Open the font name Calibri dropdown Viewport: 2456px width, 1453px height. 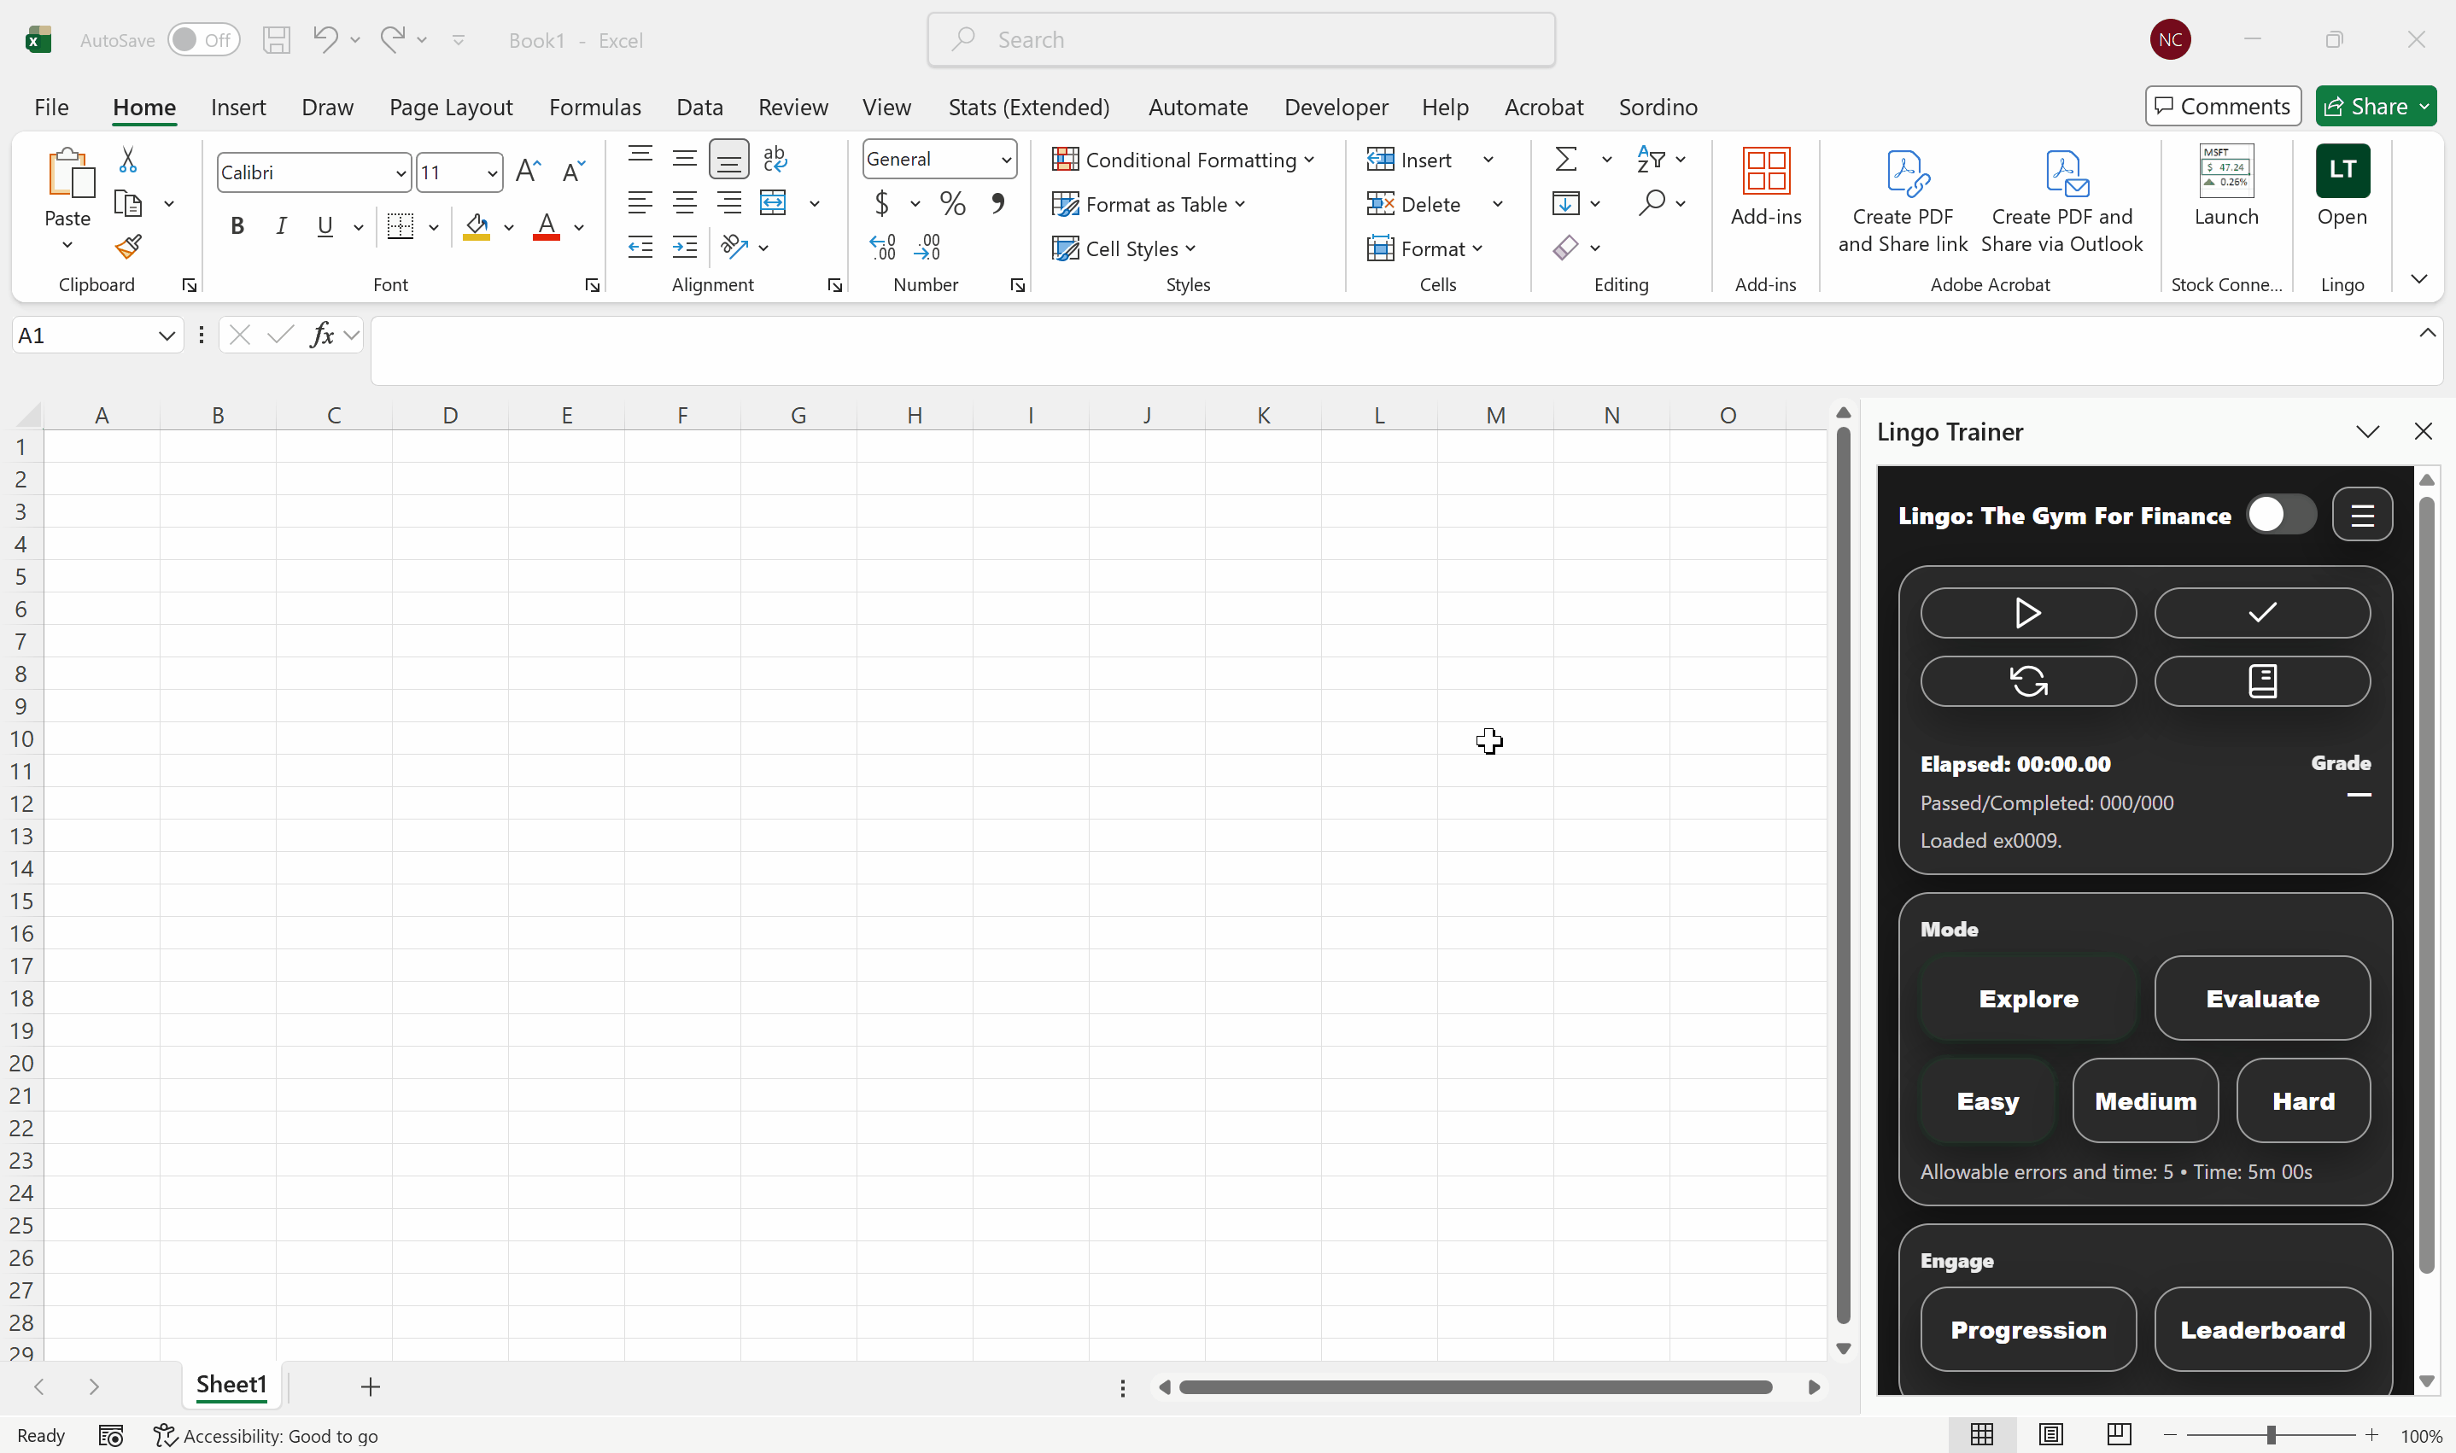(400, 173)
